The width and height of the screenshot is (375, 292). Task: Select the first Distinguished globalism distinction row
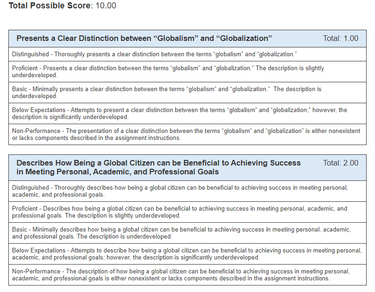[187, 54]
